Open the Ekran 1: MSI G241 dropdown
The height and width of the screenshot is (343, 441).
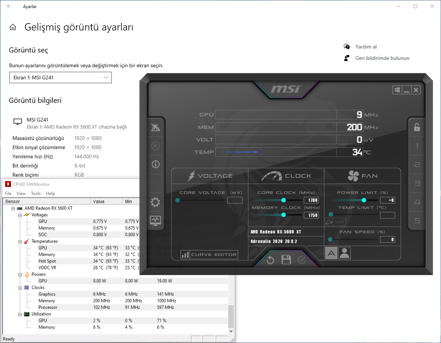(61, 77)
